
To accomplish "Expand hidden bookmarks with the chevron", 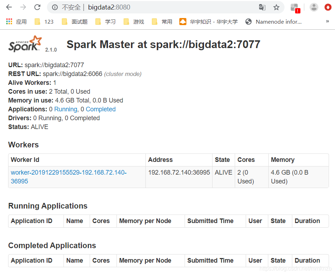I will (x=327, y=21).
